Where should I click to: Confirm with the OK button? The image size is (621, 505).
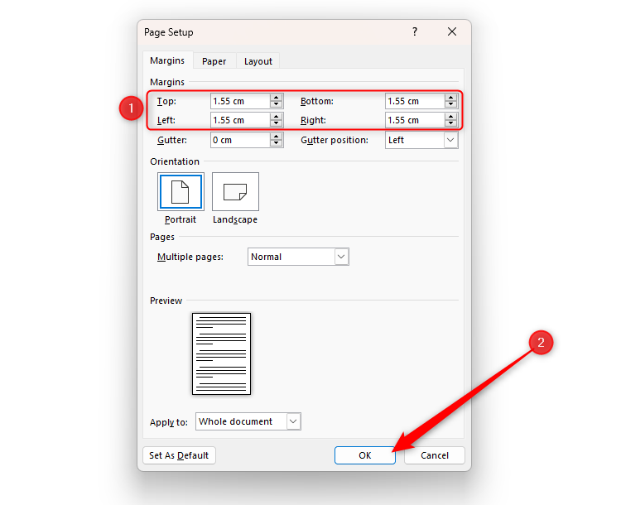(365, 455)
